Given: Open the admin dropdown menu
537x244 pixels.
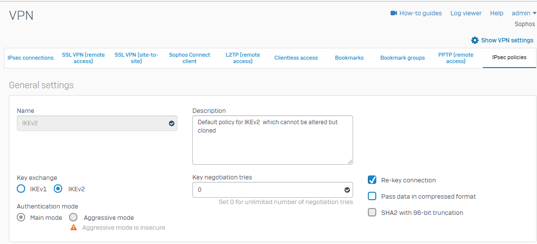Looking at the screenshot, I should [524, 13].
